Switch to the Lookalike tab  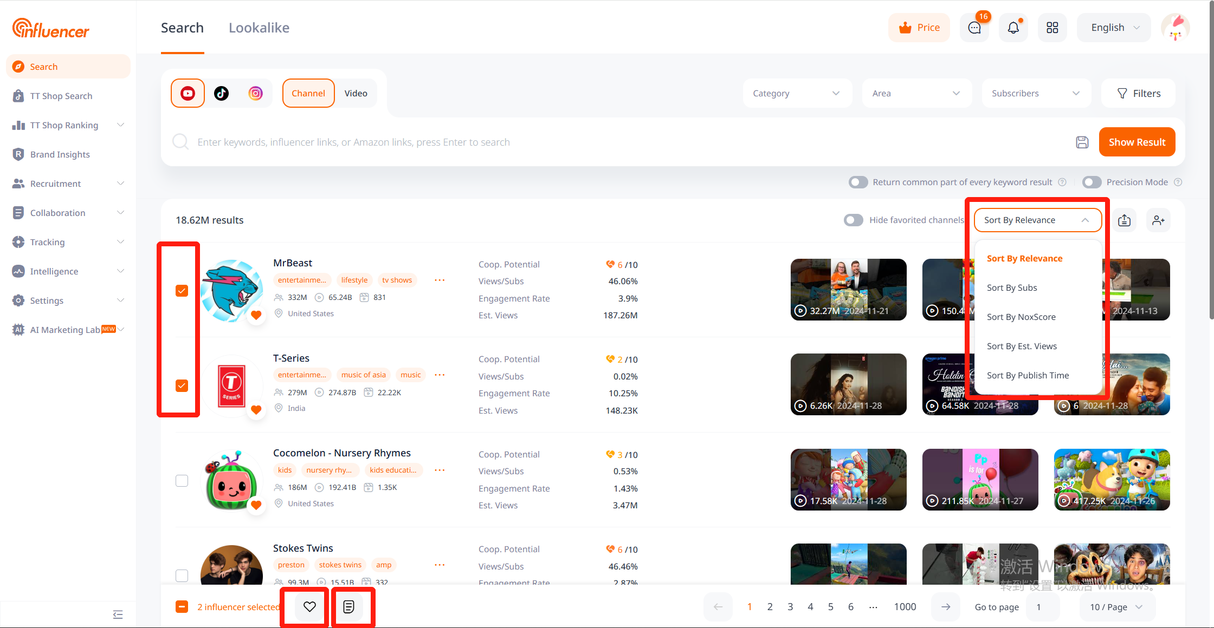[x=259, y=28]
